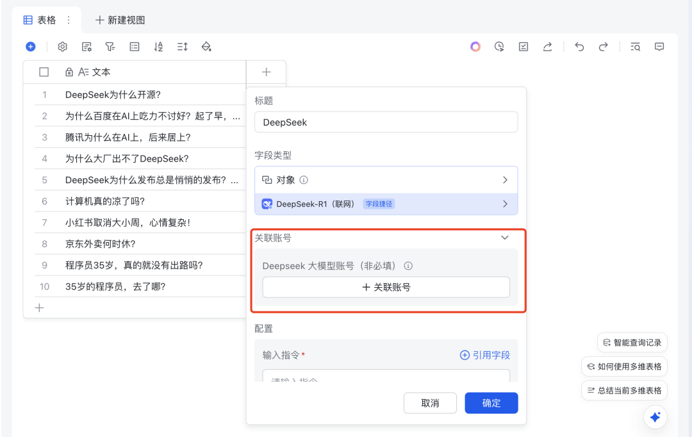Click info icon beside Deepseek 大模型账号

coord(408,266)
